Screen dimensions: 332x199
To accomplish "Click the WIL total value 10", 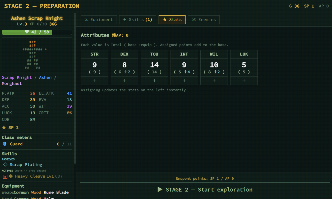I will click(214, 65).
